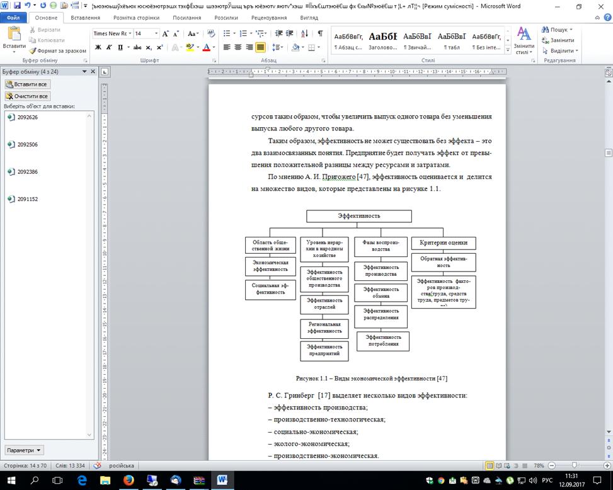Expand the Параметри dropdown in clipboard pane

click(25, 450)
